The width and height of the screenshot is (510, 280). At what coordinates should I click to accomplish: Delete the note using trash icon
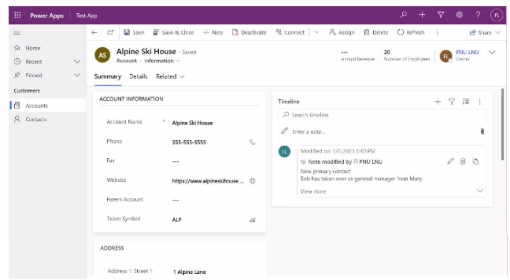tap(463, 162)
